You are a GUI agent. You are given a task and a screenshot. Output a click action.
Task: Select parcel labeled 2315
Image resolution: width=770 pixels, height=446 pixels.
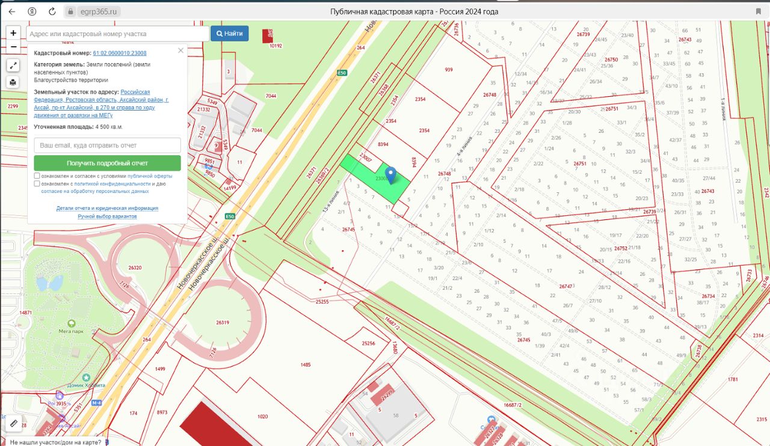tap(762, 420)
